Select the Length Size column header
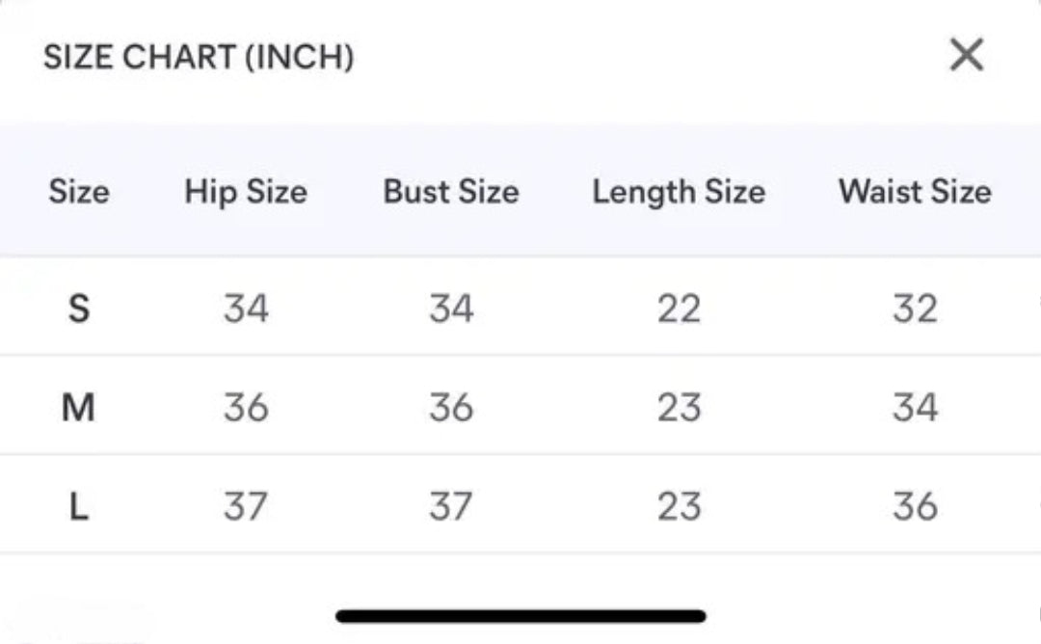This screenshot has height=644, width=1041. tap(680, 192)
